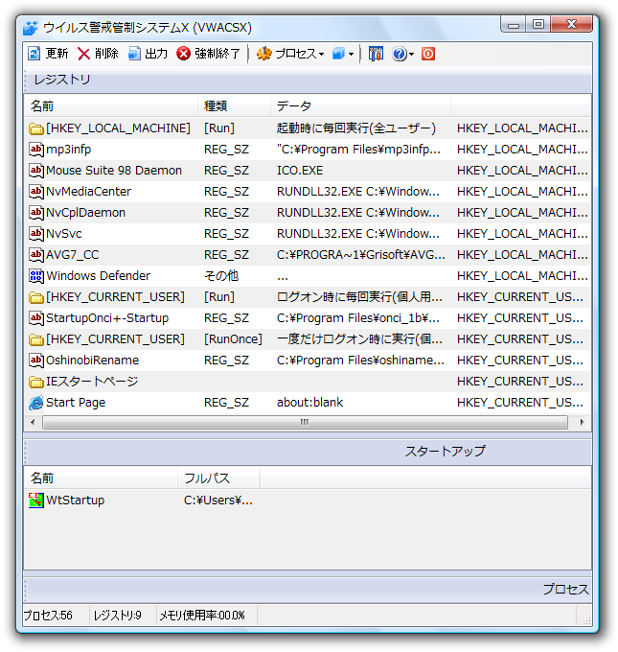
Task: Click the horizontal scrollbar thumb in registry list
Action: (305, 423)
